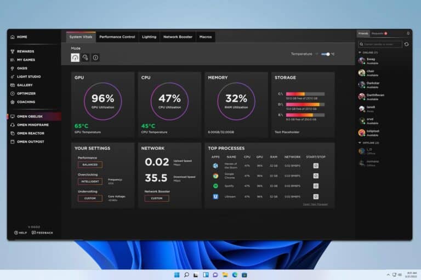Click the Light Studio sidebar icon

[12, 77]
